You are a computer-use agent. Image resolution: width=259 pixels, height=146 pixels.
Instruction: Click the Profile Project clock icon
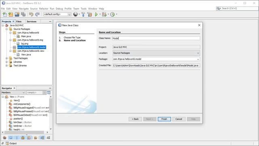pyautogui.click(x=113, y=15)
